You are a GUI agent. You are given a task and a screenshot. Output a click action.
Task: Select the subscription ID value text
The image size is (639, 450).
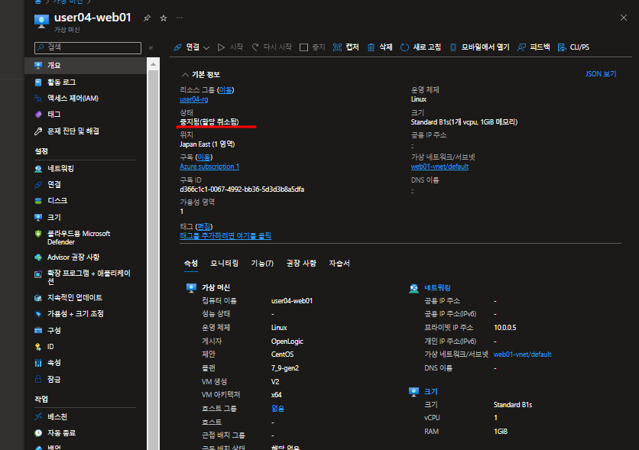click(242, 189)
